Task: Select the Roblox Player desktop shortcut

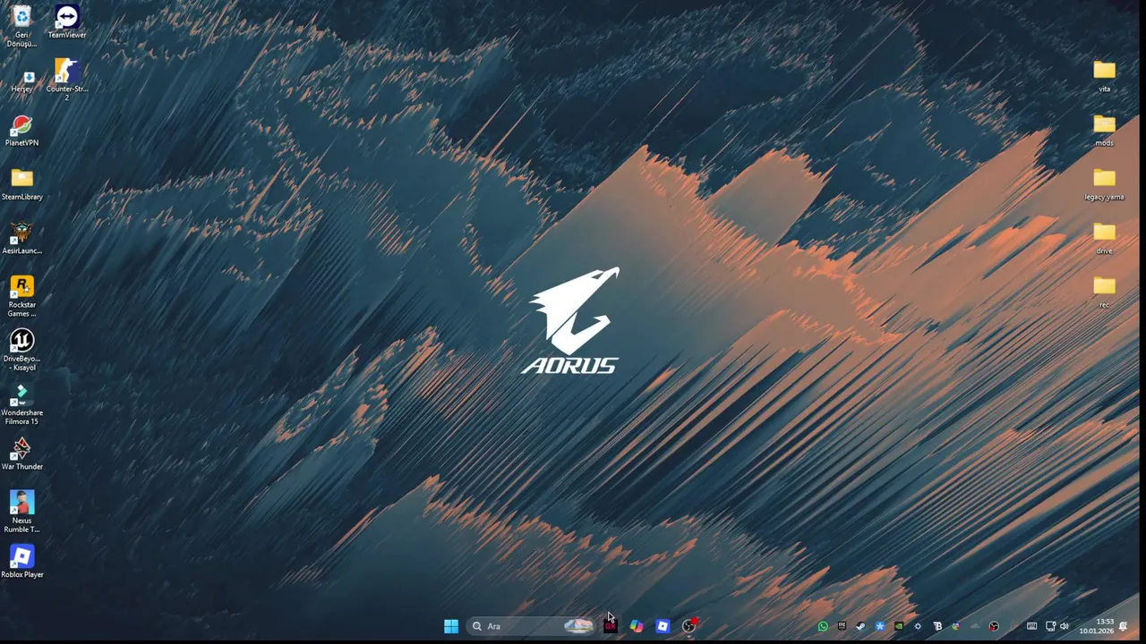Action: pos(21,562)
